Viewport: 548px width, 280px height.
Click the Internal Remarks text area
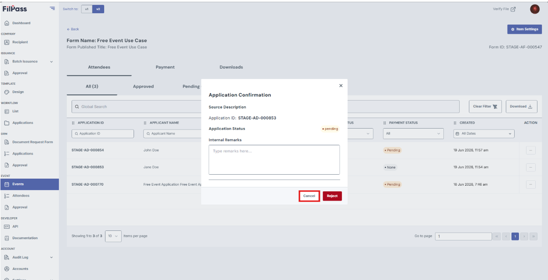coord(274,160)
